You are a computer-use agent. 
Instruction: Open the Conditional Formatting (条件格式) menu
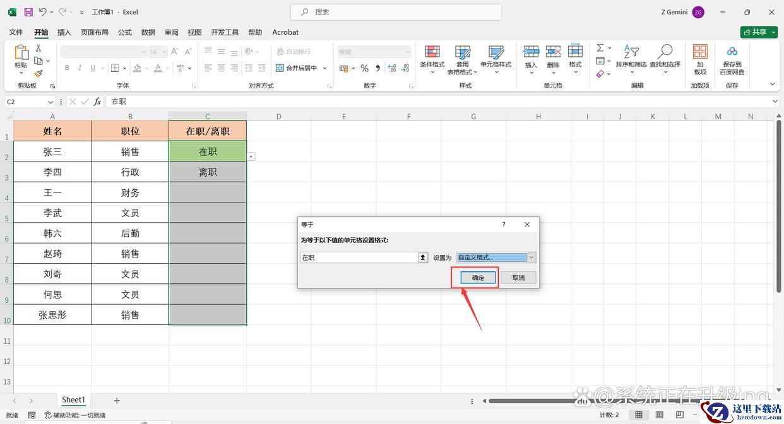432,58
